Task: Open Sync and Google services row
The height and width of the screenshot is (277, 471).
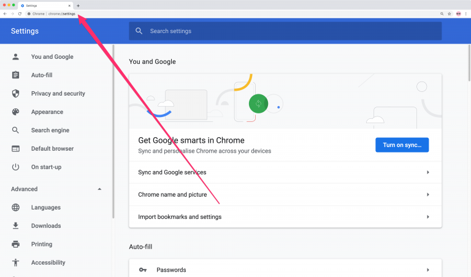Action: click(285, 172)
